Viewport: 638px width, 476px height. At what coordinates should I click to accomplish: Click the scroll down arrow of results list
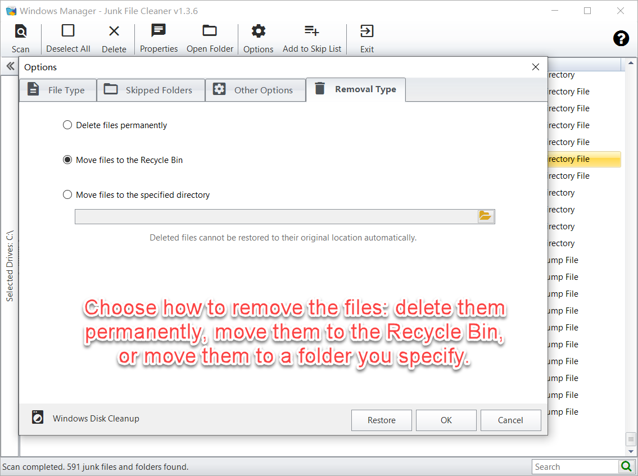coord(631,451)
